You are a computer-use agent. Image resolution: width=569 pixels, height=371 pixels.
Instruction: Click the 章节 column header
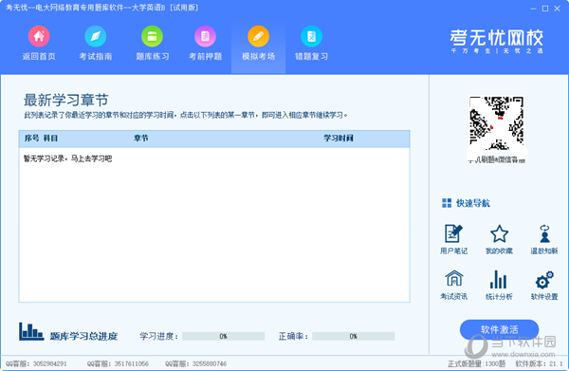pos(140,139)
